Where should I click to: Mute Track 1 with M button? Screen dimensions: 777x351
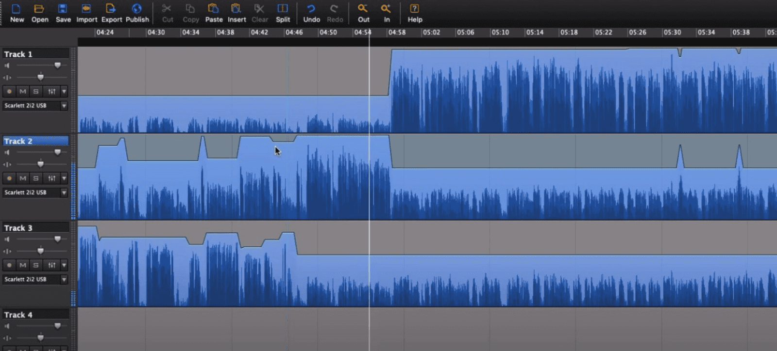point(22,91)
